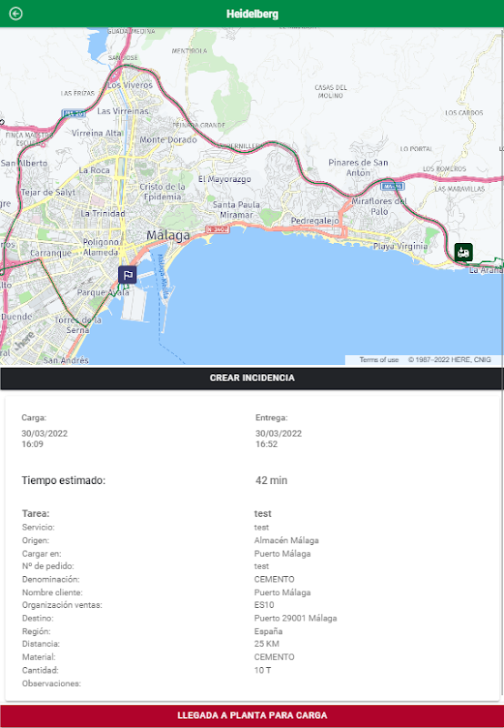Select the Cargar en value Puerto Málaga
This screenshot has width=504, height=728.
[x=282, y=553]
